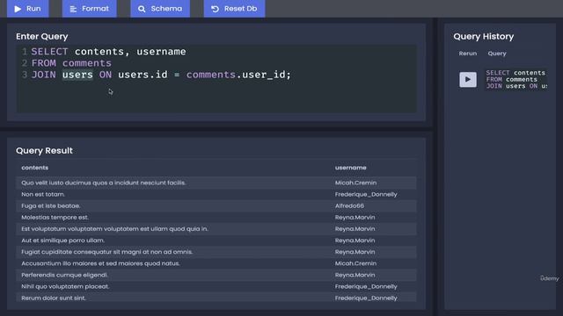Click the Schema magnifier icon
563x316 pixels.
(142, 9)
